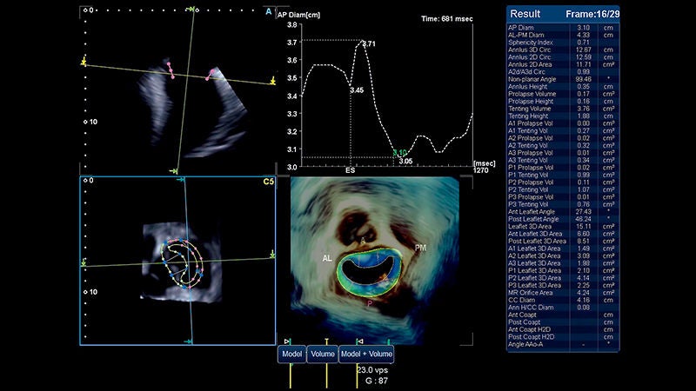Select view A label in top-left pane

coord(269,12)
